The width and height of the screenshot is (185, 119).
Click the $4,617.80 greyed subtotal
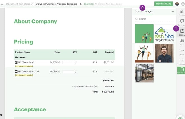pyautogui.click(x=109, y=71)
